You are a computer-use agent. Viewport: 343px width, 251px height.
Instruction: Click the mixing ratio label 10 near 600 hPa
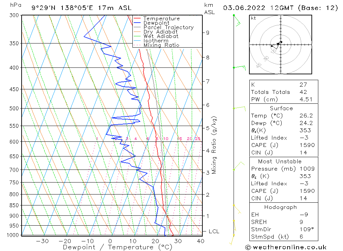pyautogui.click(x=166, y=139)
